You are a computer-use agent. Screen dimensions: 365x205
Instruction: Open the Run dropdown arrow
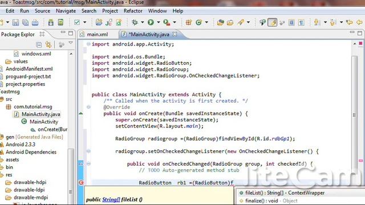point(159,22)
